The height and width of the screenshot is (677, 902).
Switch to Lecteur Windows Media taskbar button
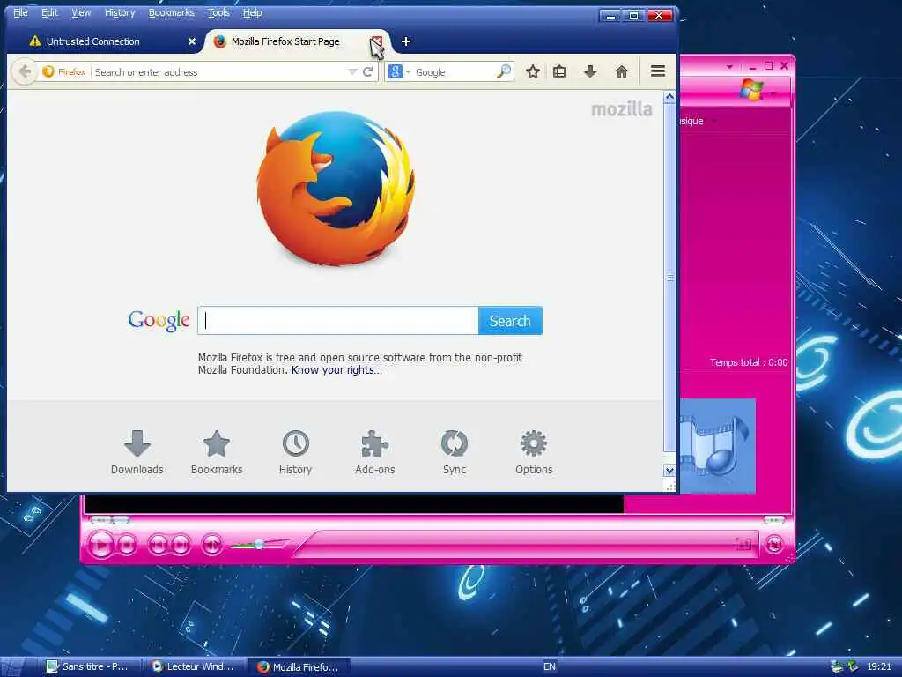pyautogui.click(x=195, y=666)
